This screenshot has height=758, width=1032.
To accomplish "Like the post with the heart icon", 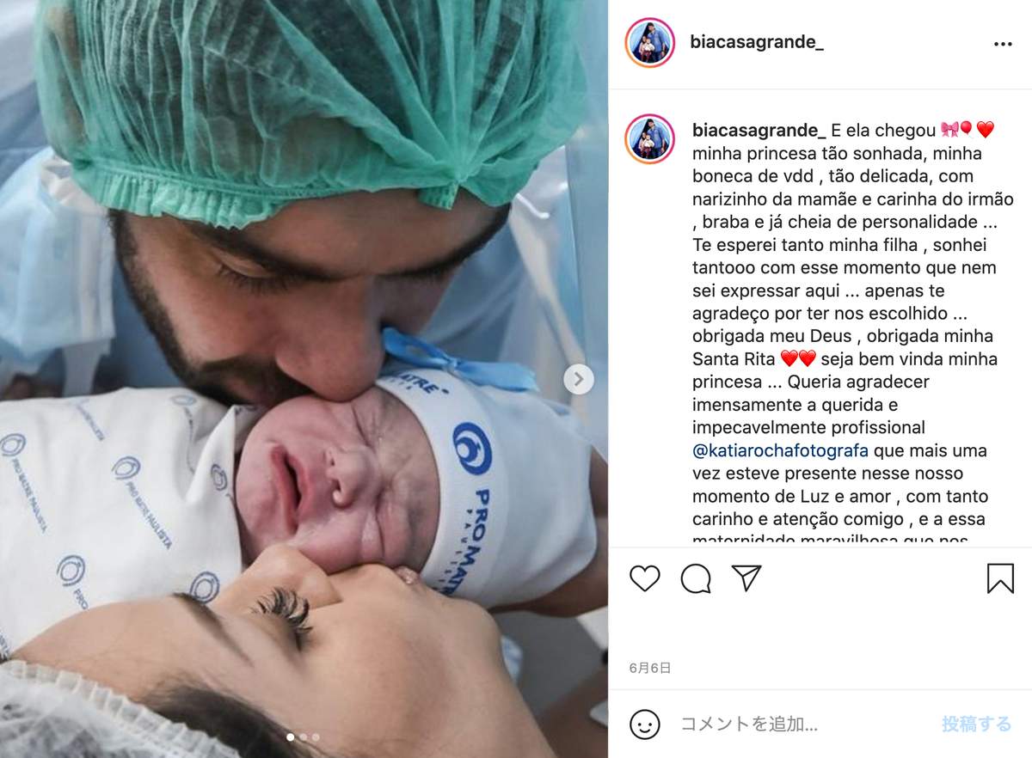I will pos(644,578).
